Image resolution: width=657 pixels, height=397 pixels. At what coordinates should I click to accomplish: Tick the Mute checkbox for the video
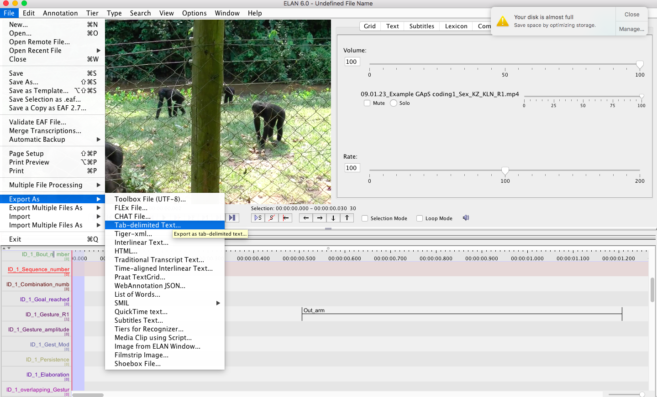367,103
